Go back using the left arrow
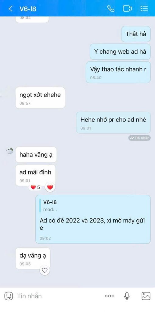 11,9
